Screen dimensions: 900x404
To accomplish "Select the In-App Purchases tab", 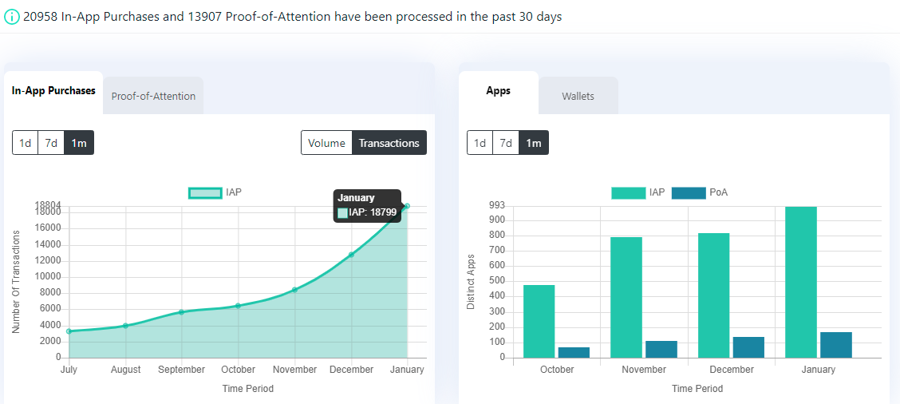I will (x=53, y=91).
